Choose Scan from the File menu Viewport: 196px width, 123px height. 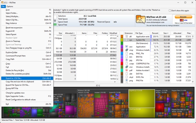(x=27, y=10)
